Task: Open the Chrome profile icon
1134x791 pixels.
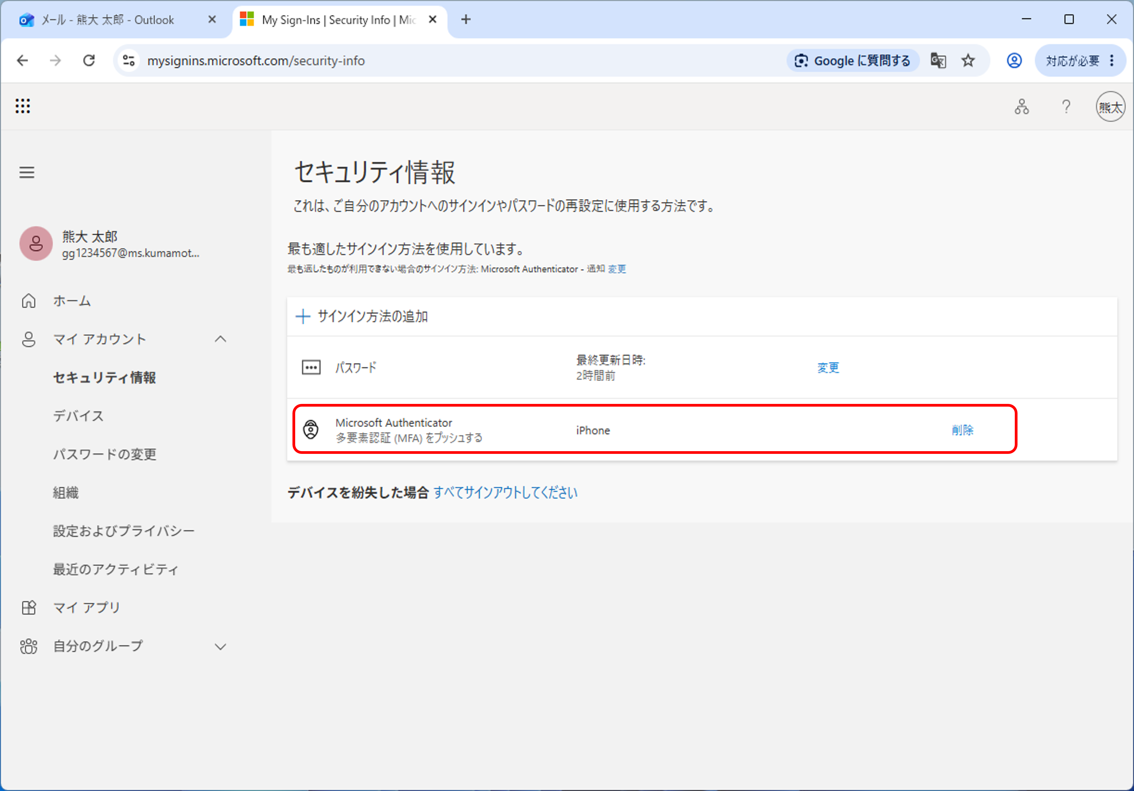Action: (1014, 61)
